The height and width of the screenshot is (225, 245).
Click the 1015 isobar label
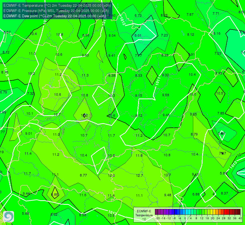(x=6, y=72)
